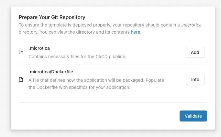This screenshot has width=221, height=137.
Task: Click the word "Populate" in Dockerfile description
Action: click(155, 80)
